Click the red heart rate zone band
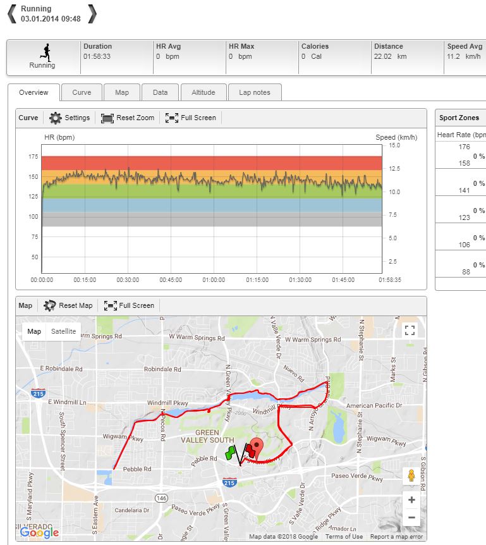The width and height of the screenshot is (486, 545). (212, 162)
